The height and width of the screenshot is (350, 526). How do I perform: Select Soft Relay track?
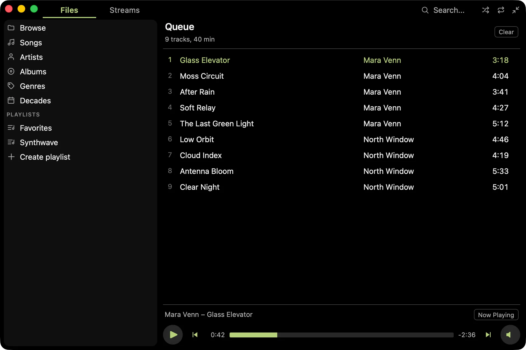(341, 108)
